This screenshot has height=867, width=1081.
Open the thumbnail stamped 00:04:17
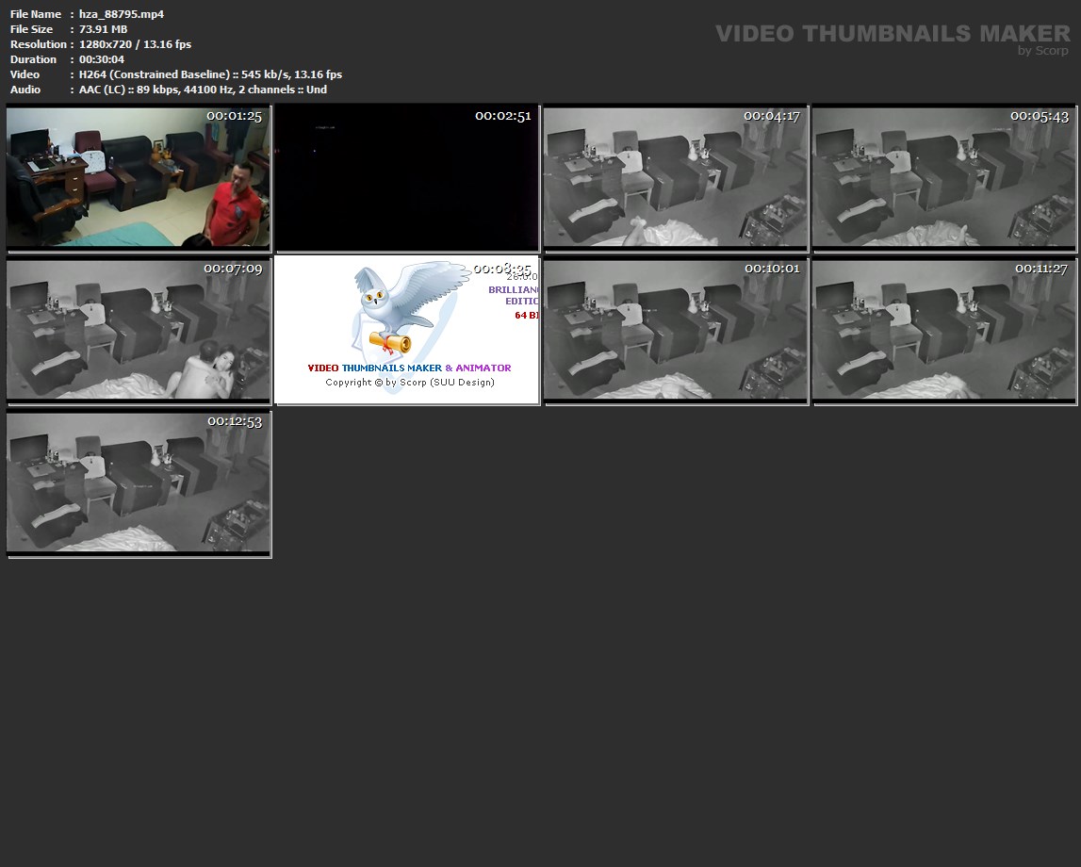click(676, 177)
